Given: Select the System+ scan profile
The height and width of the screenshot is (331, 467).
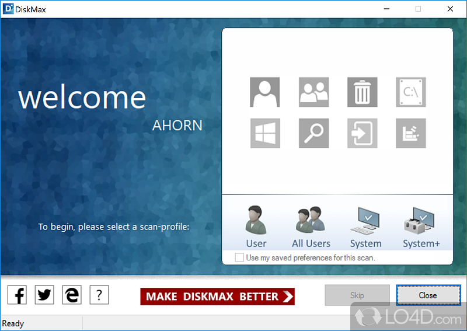Looking at the screenshot, I should click(x=421, y=227).
